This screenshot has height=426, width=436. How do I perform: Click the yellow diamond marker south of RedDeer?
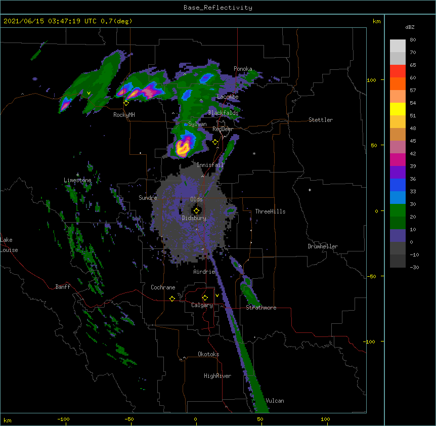pos(215,142)
